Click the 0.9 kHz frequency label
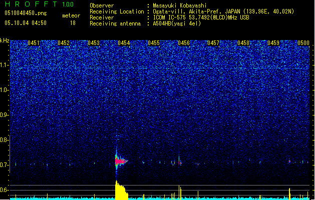 click(4, 115)
